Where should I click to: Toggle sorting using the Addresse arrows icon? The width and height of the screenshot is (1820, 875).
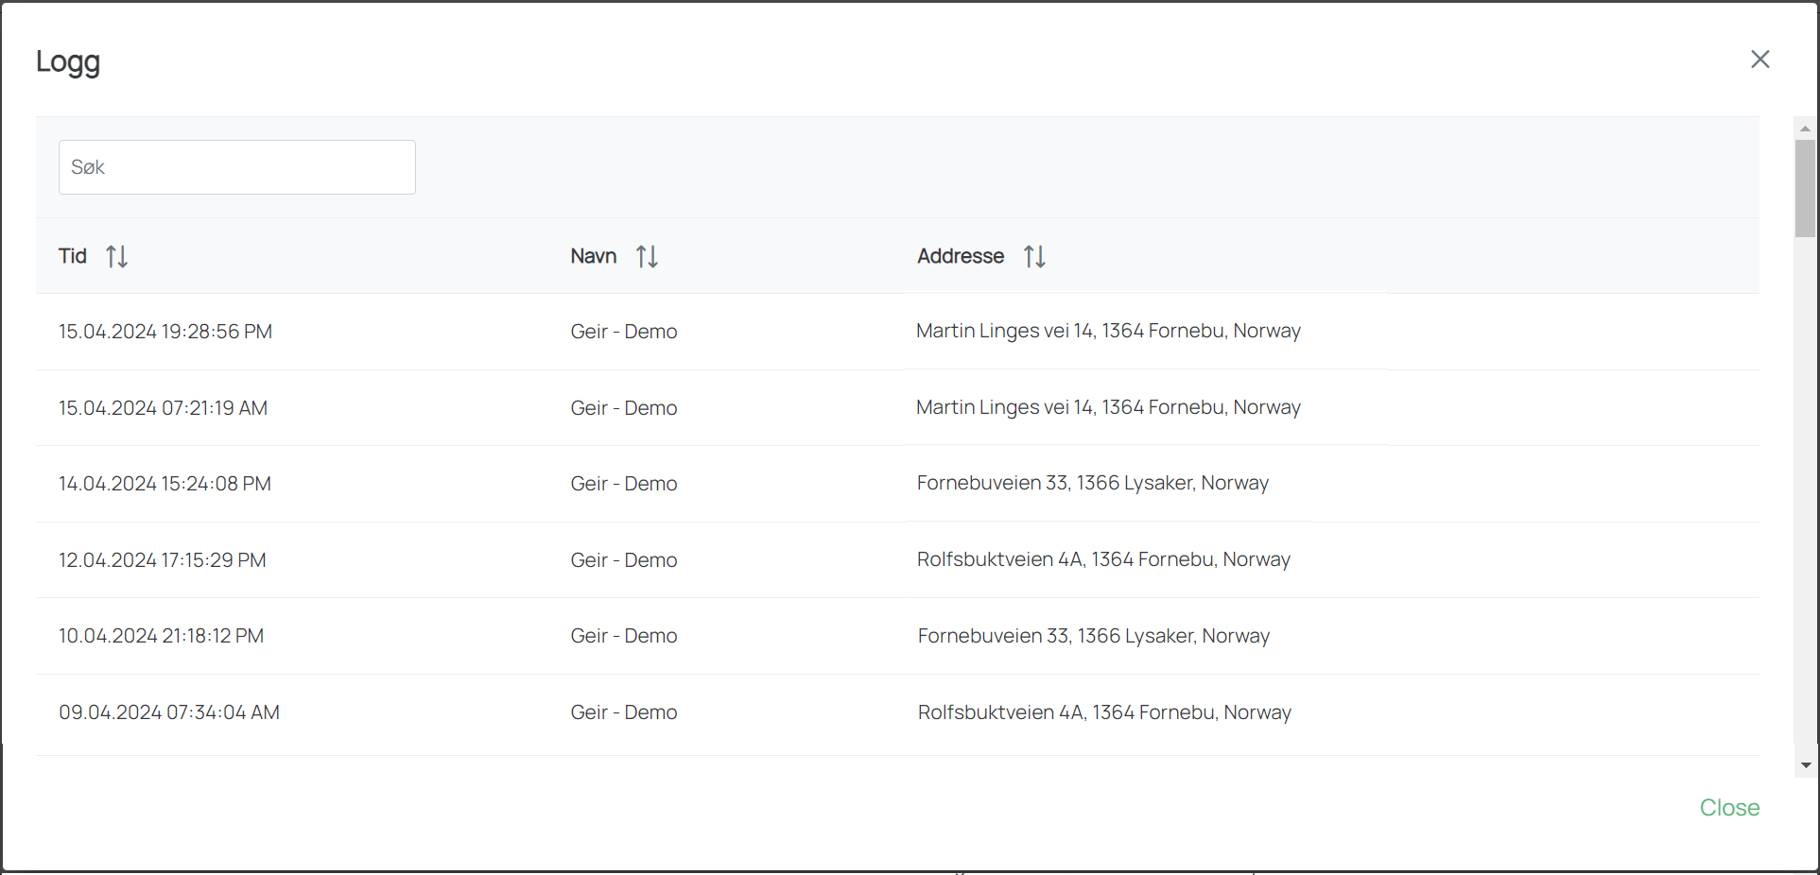[x=1034, y=256]
